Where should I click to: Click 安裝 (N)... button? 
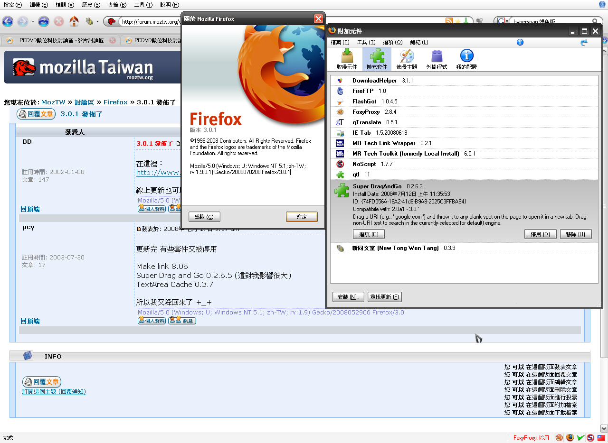click(348, 297)
